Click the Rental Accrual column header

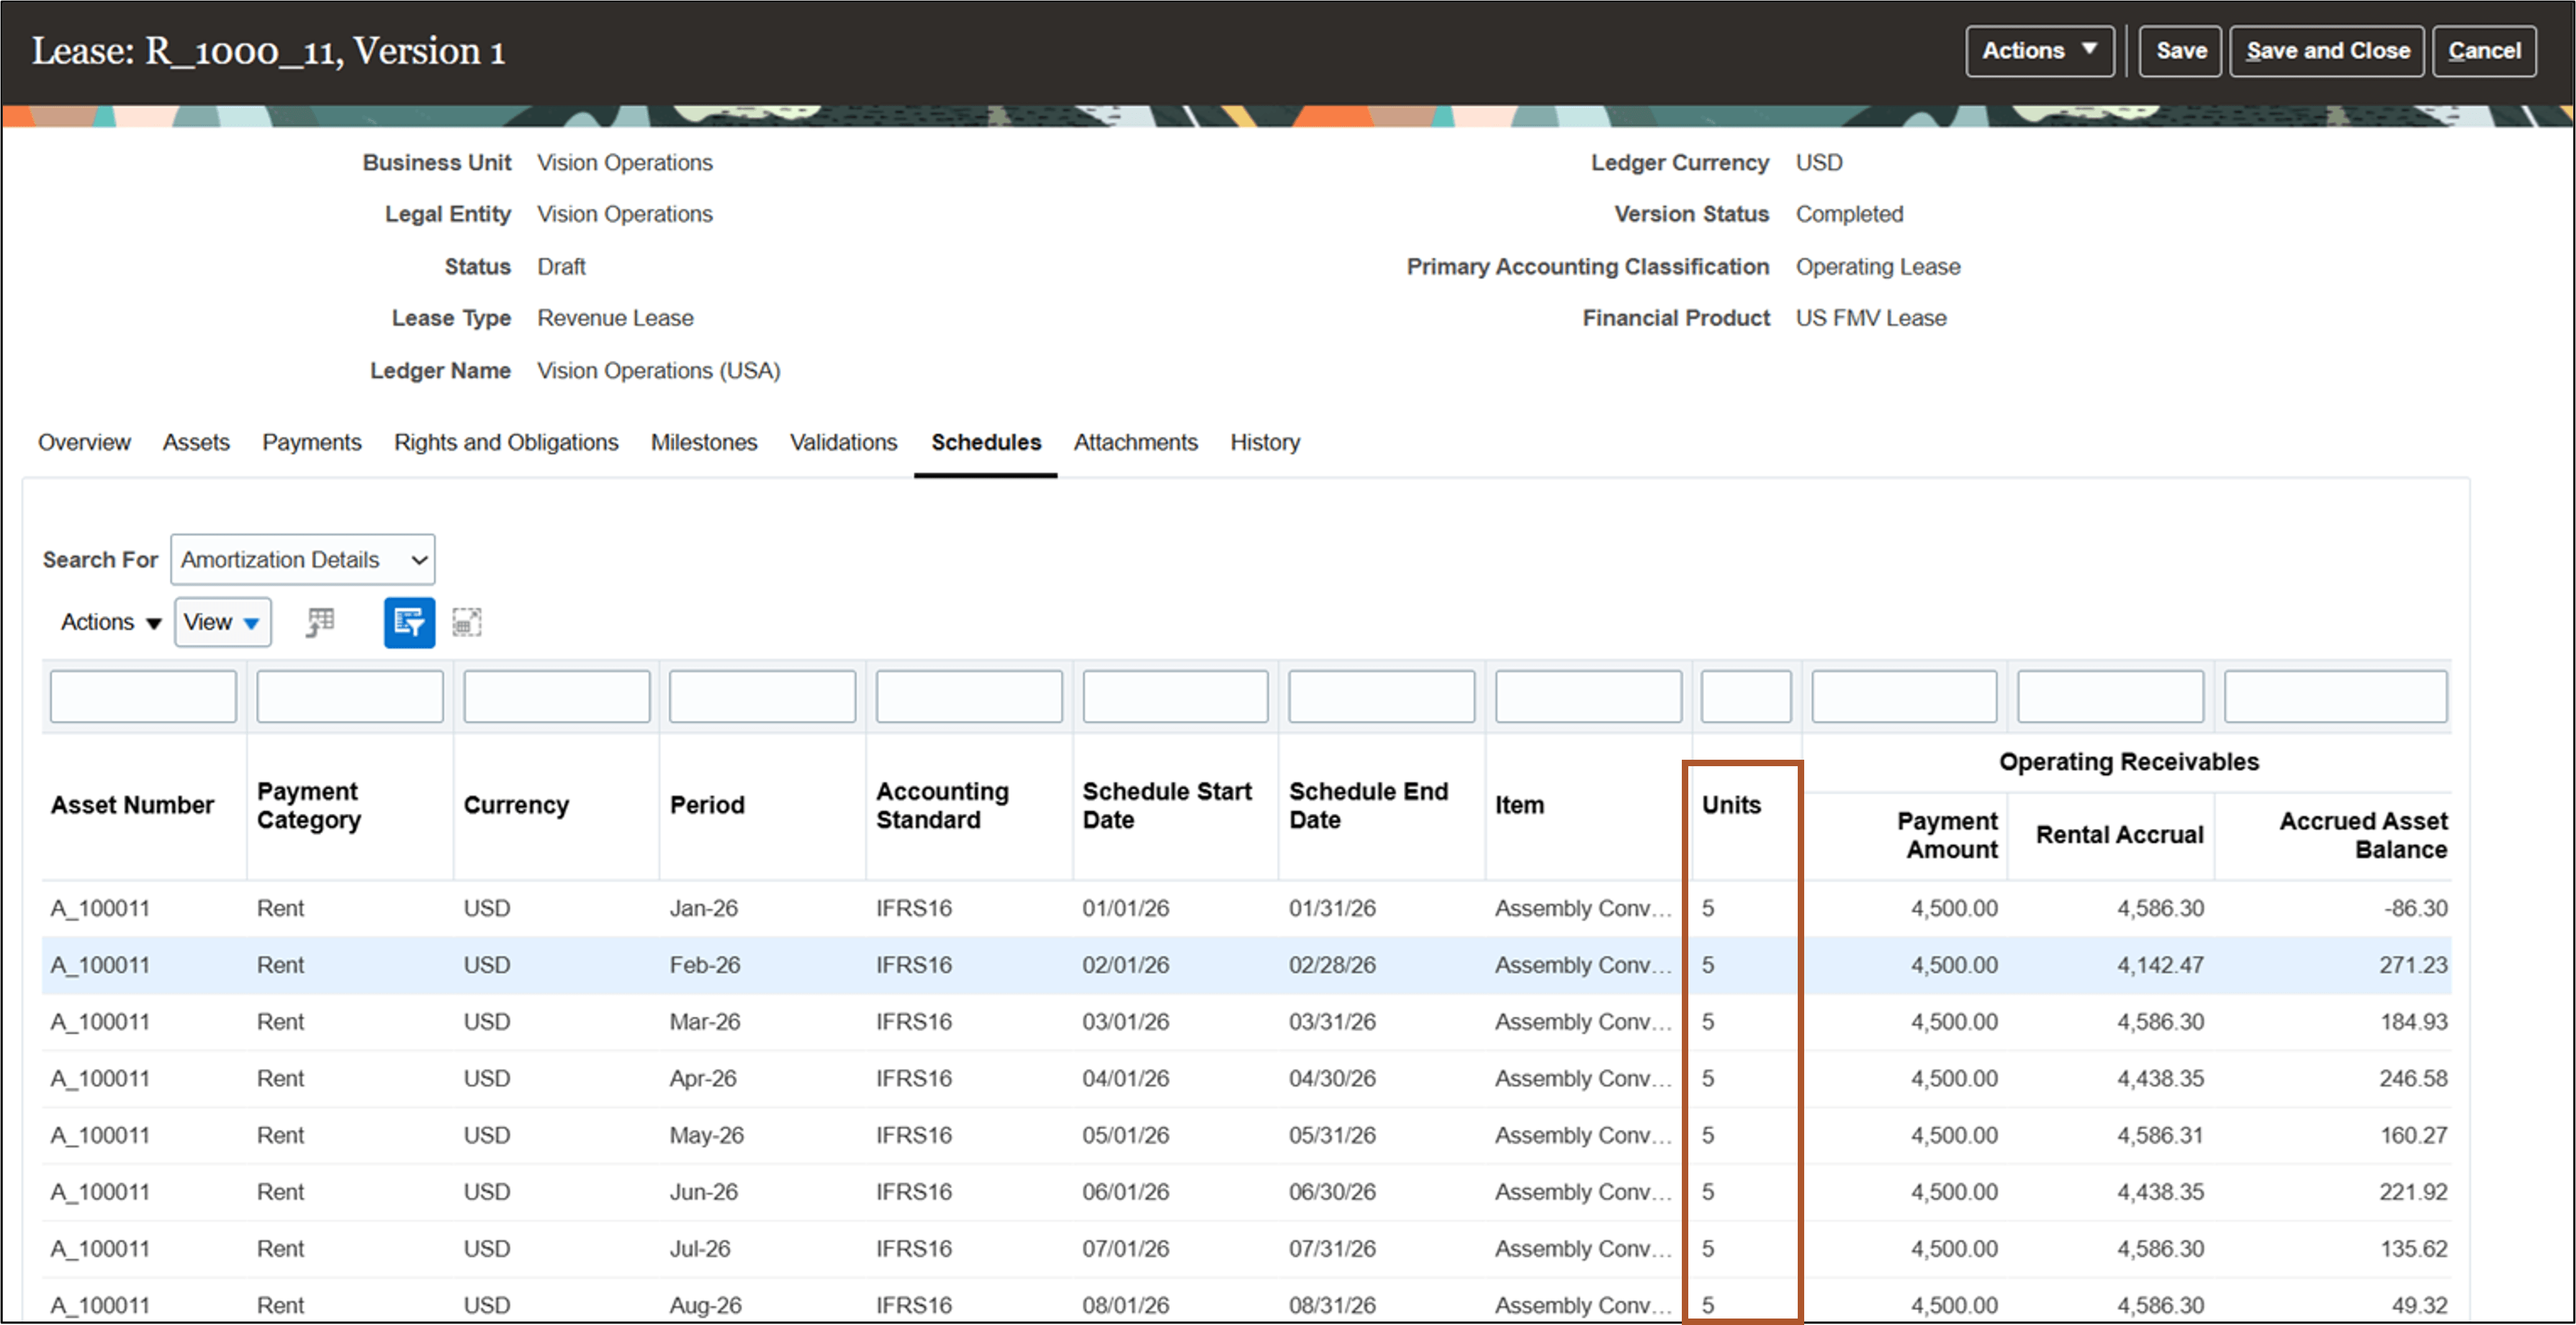click(2119, 834)
